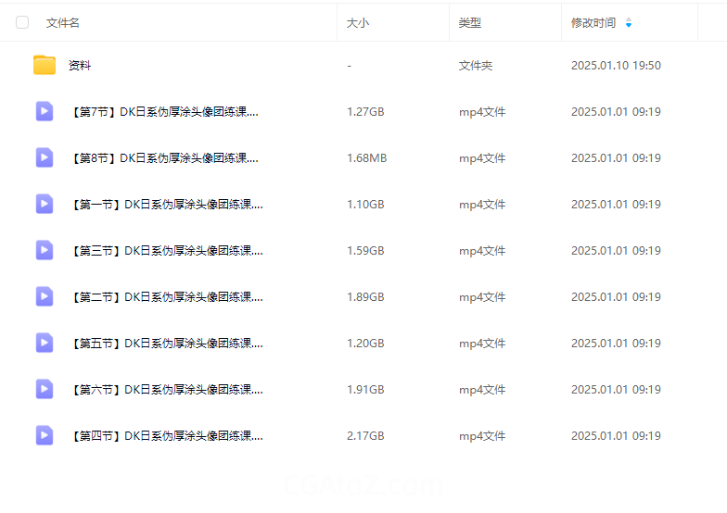Click video icon for 【第二节】 file
Image resolution: width=727 pixels, height=513 pixels.
45,296
